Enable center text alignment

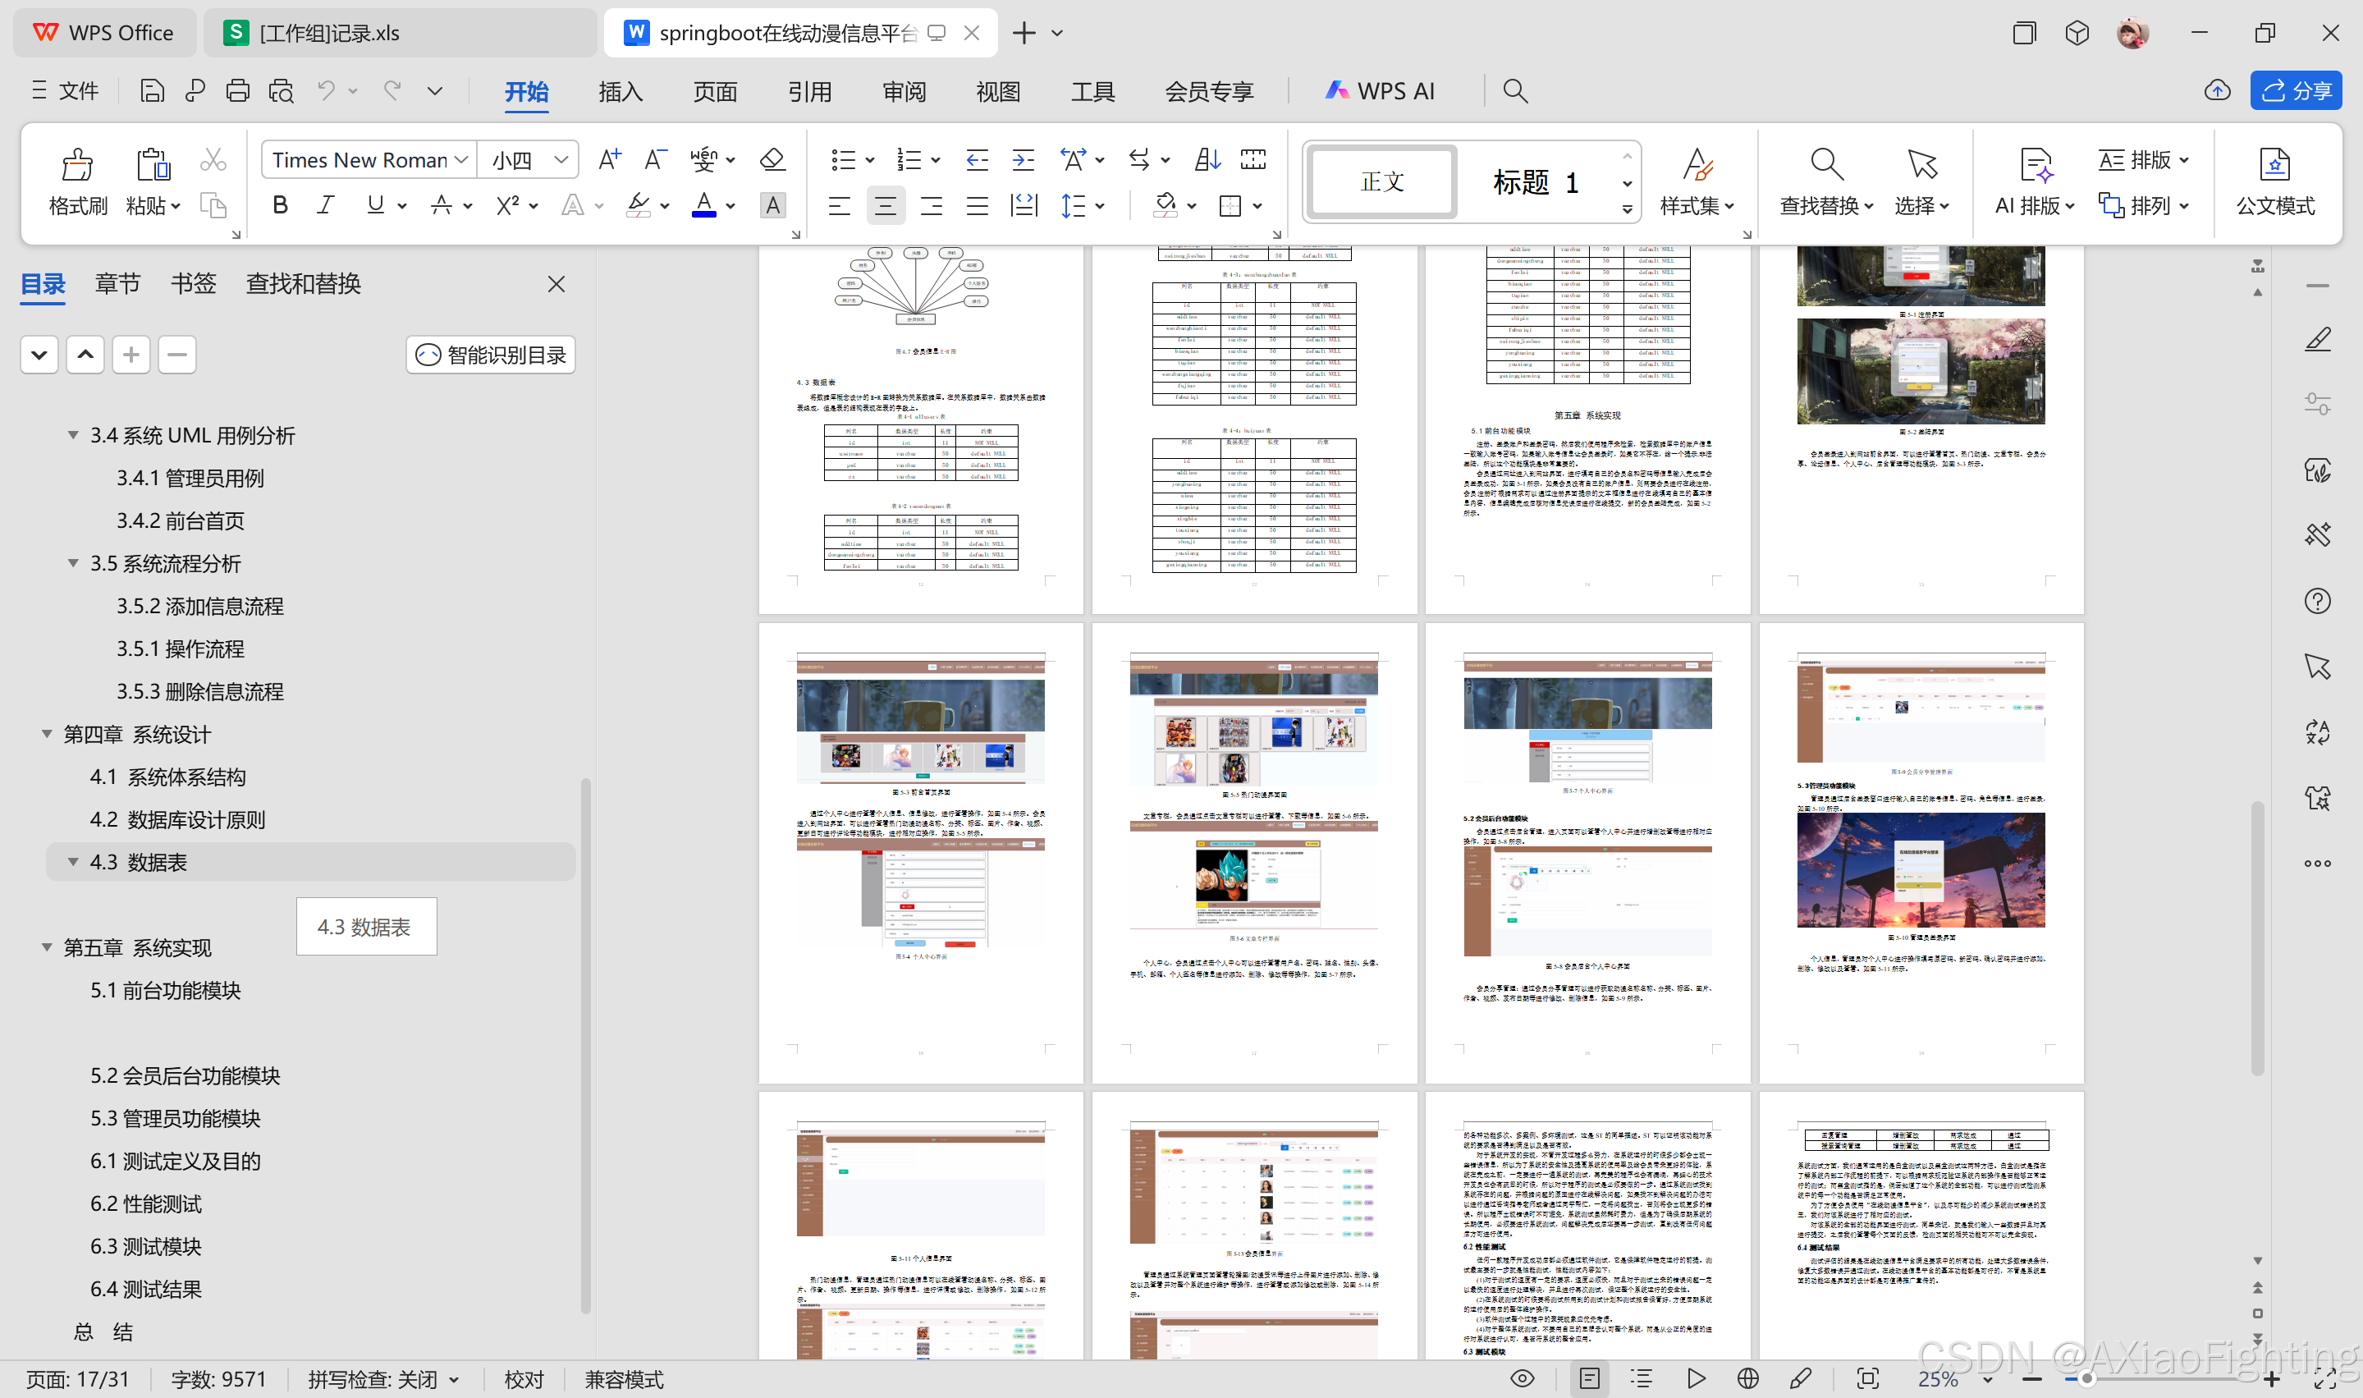pyautogui.click(x=884, y=205)
